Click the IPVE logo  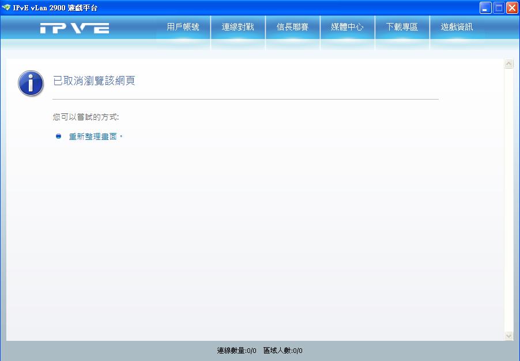coord(74,28)
